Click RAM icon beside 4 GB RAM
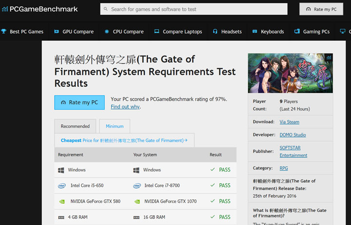Screen dimensions: 351x225 [x=61, y=217]
